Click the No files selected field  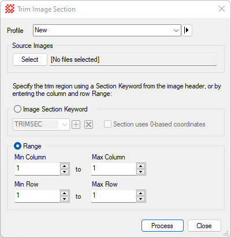point(133,59)
